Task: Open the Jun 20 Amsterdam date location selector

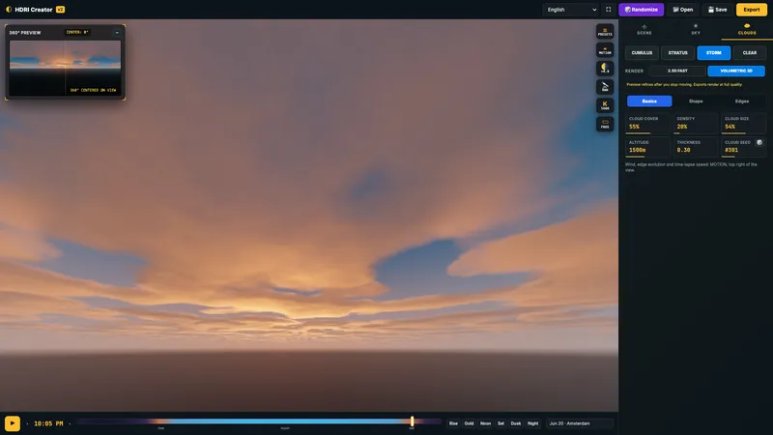Action: [x=579, y=423]
